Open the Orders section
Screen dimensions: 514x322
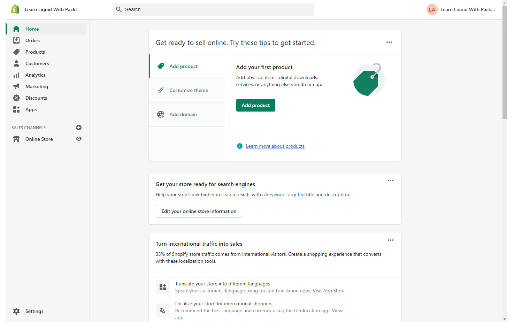click(x=33, y=40)
